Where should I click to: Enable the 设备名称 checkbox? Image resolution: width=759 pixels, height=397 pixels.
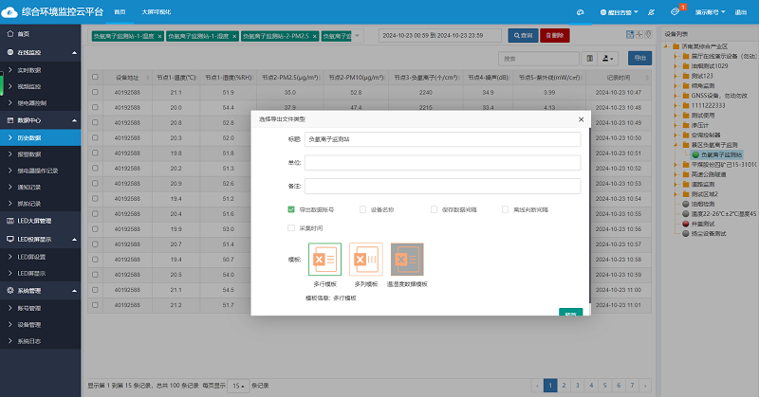(362, 208)
